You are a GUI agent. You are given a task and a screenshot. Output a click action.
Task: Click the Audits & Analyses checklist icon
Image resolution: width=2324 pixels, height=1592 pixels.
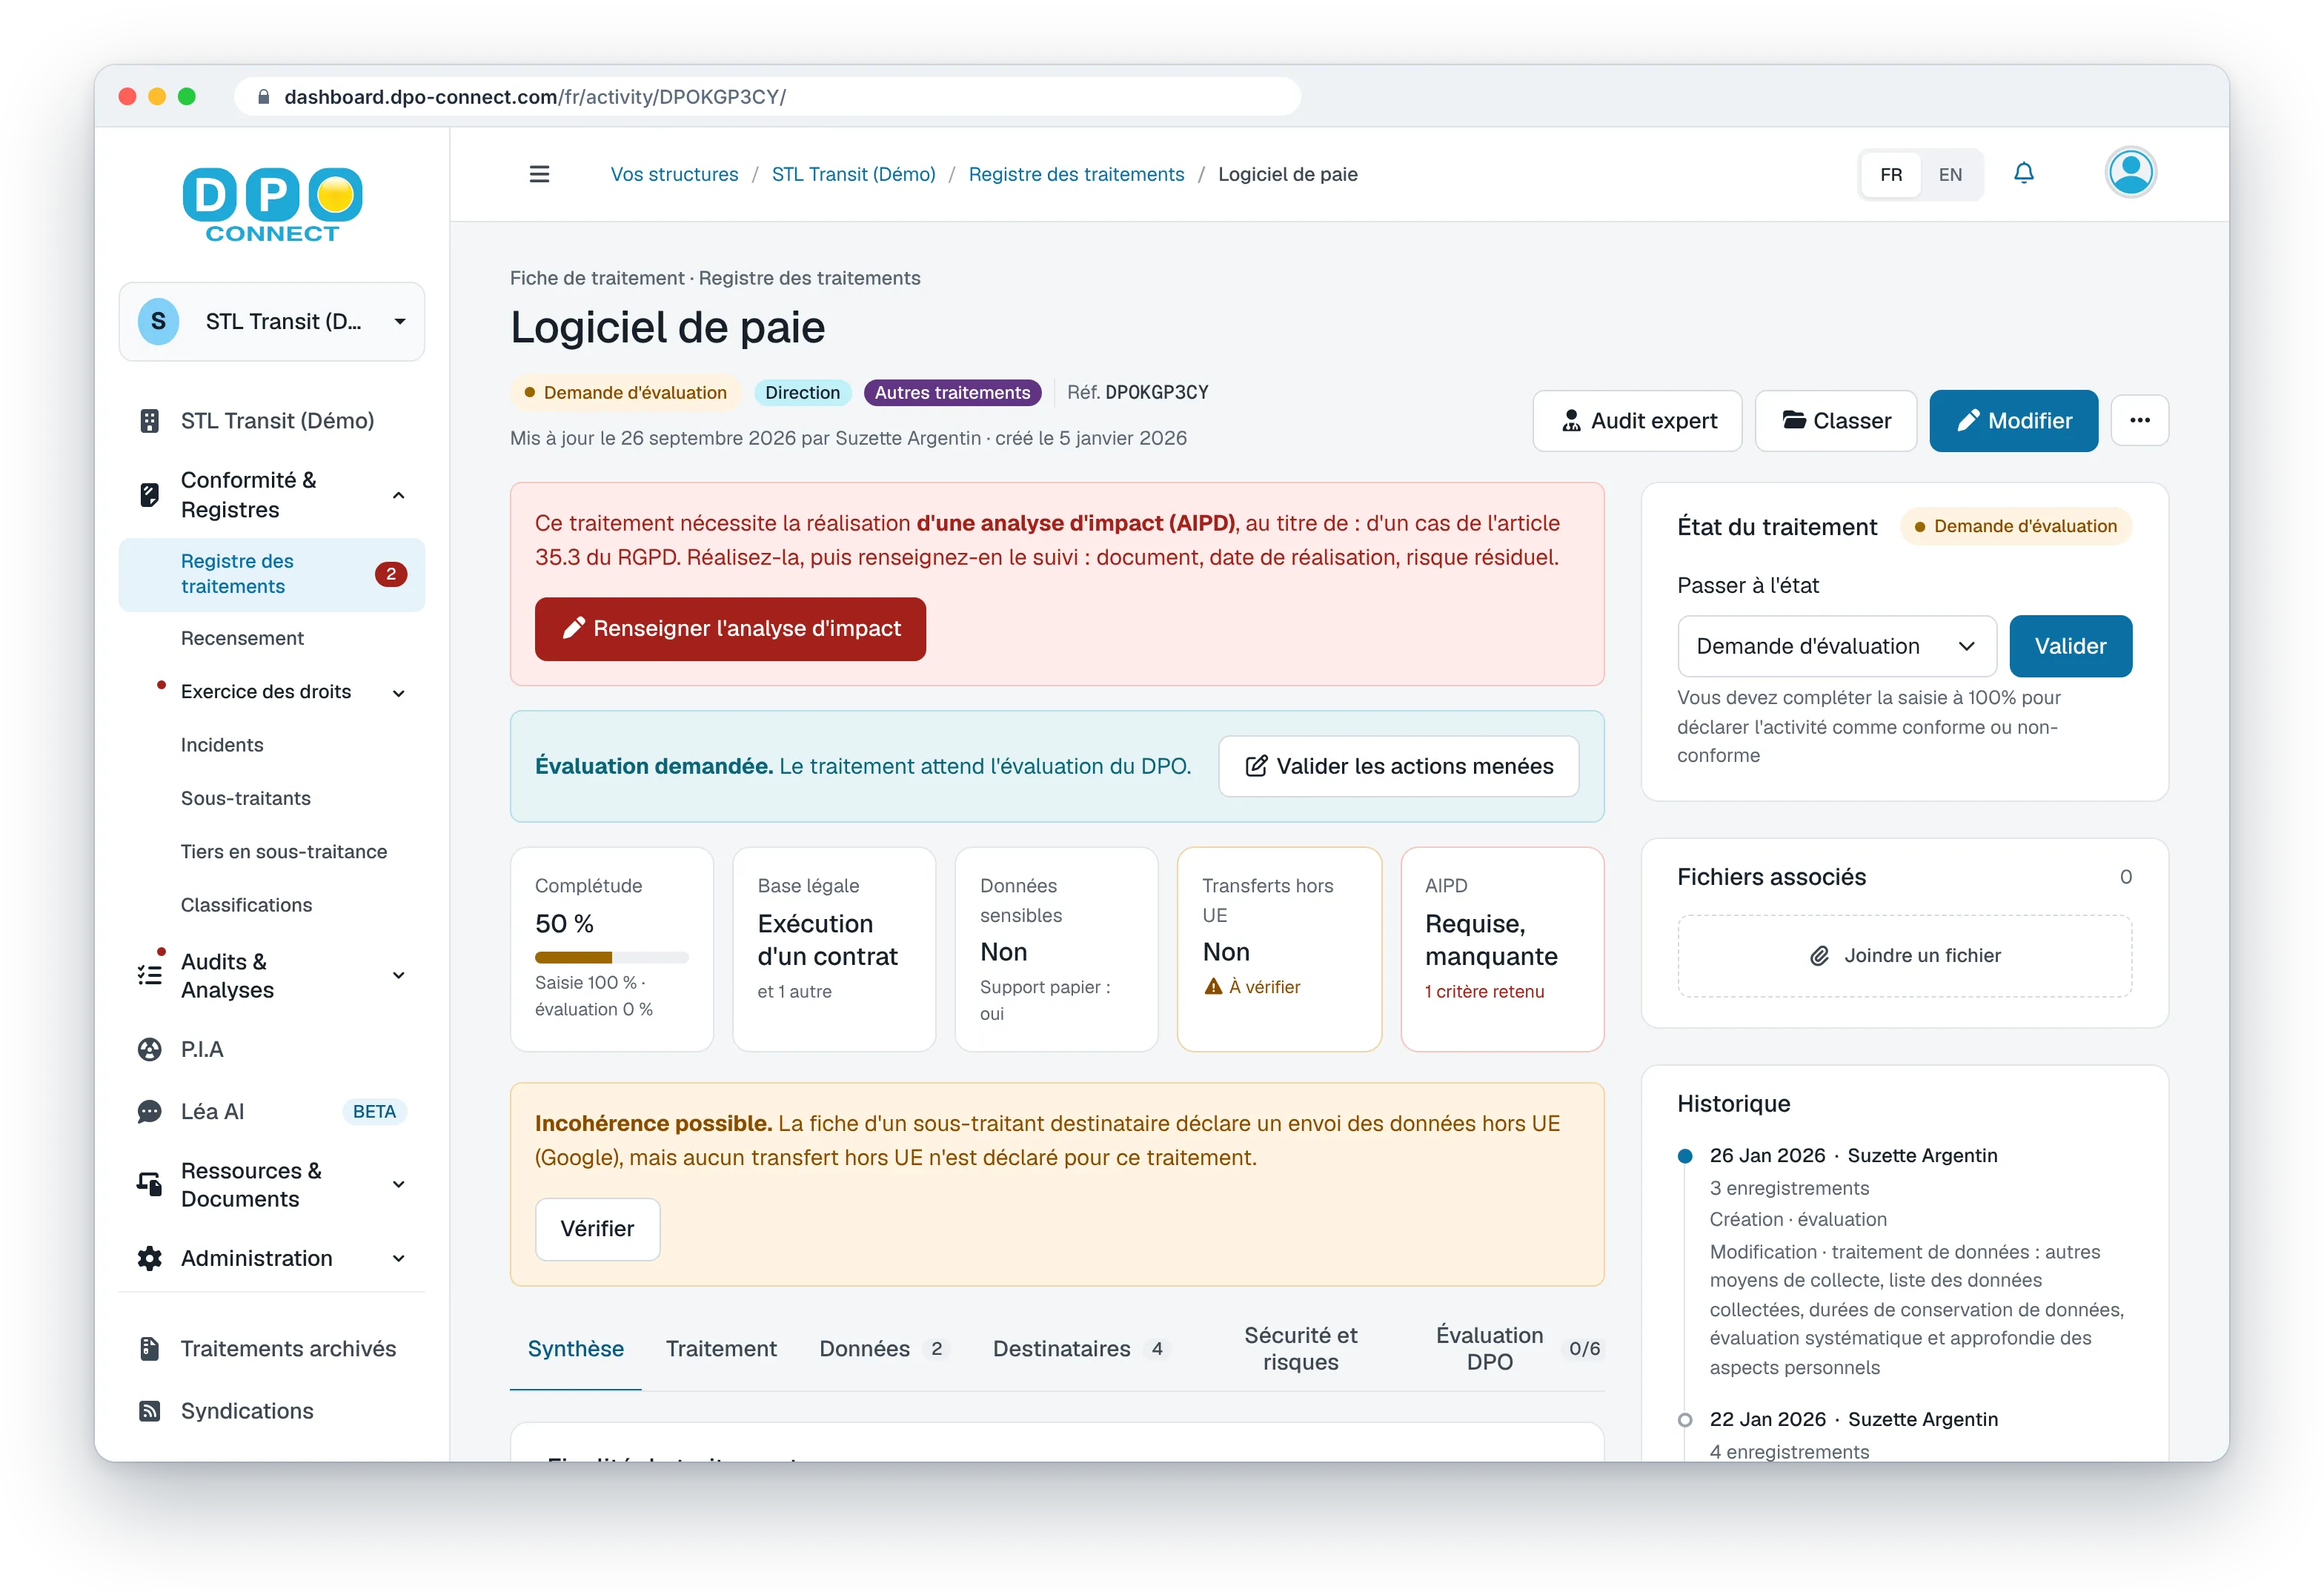149,975
